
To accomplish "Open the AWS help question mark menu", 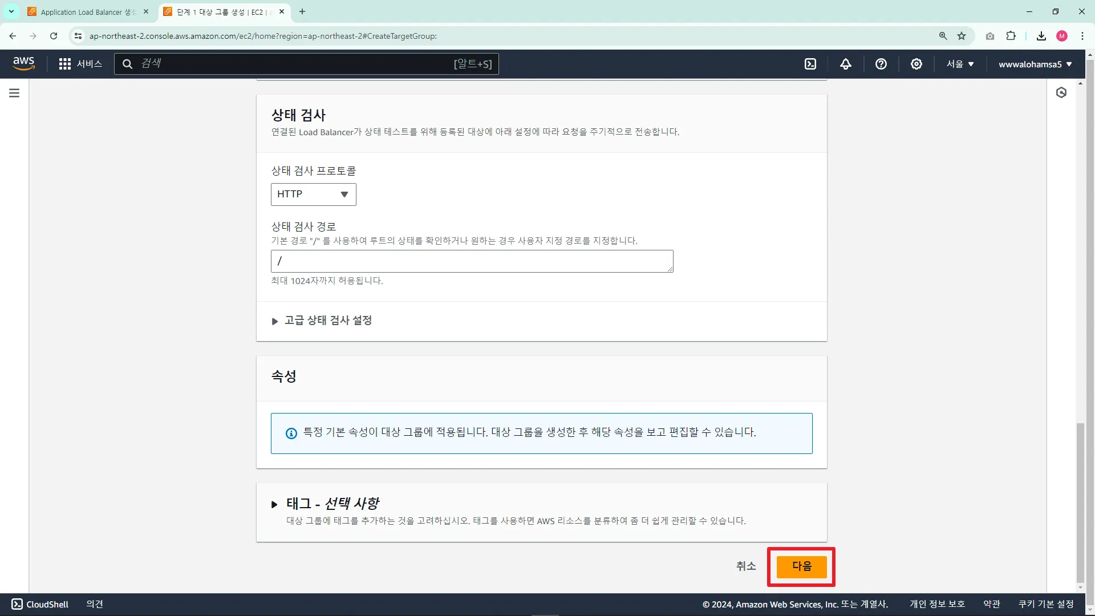I will (881, 64).
